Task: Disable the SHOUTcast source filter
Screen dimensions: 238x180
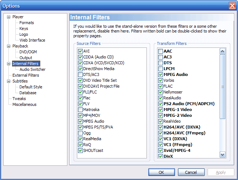Action: 80,150
